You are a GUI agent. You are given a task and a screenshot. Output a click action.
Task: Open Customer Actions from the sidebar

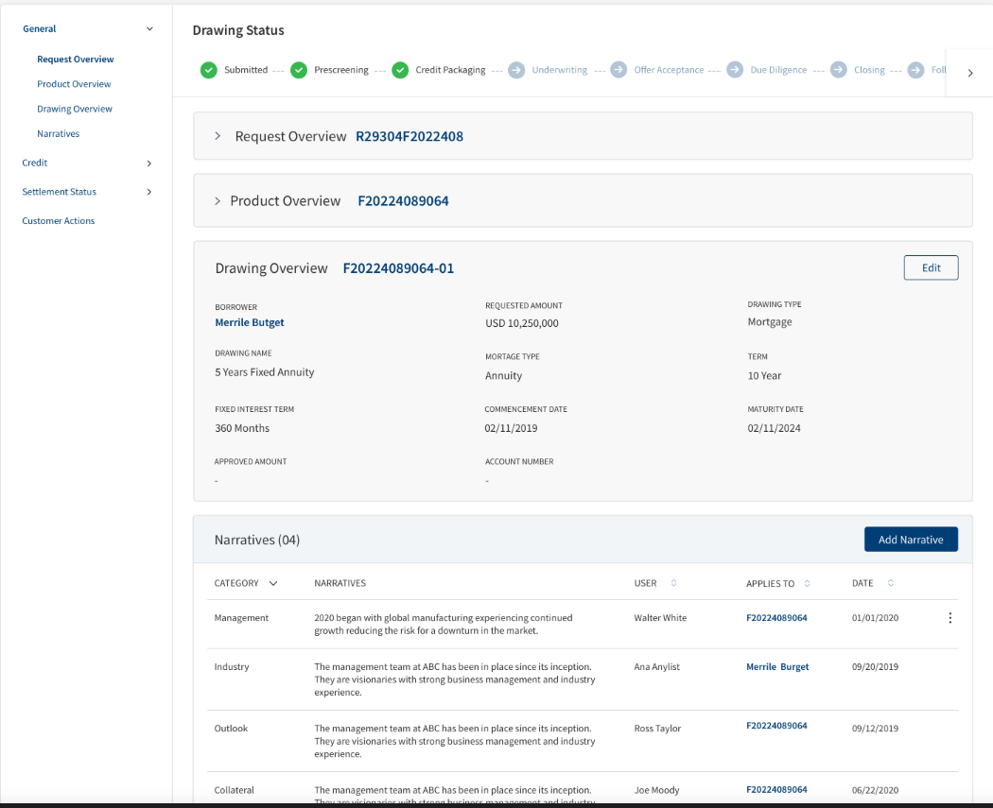59,221
